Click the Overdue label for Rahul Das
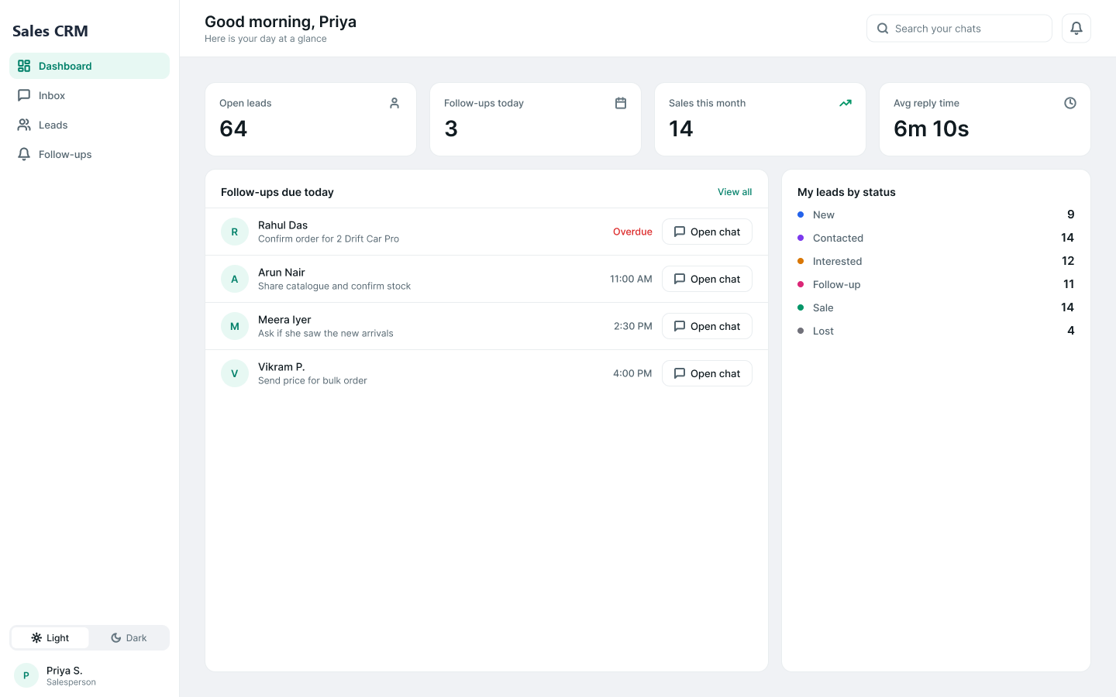 coord(632,232)
